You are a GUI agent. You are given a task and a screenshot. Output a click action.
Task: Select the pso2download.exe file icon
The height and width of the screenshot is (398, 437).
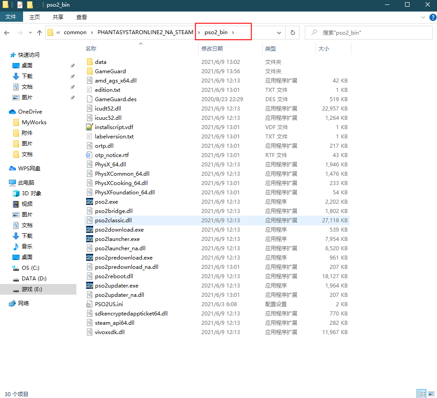[90, 230]
